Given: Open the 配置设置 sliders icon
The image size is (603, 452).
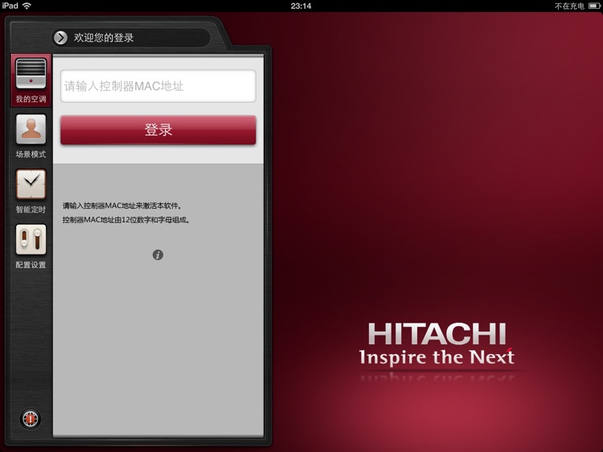Looking at the screenshot, I should (x=31, y=239).
